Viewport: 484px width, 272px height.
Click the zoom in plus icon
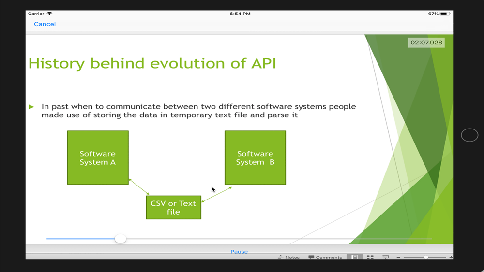click(x=451, y=257)
